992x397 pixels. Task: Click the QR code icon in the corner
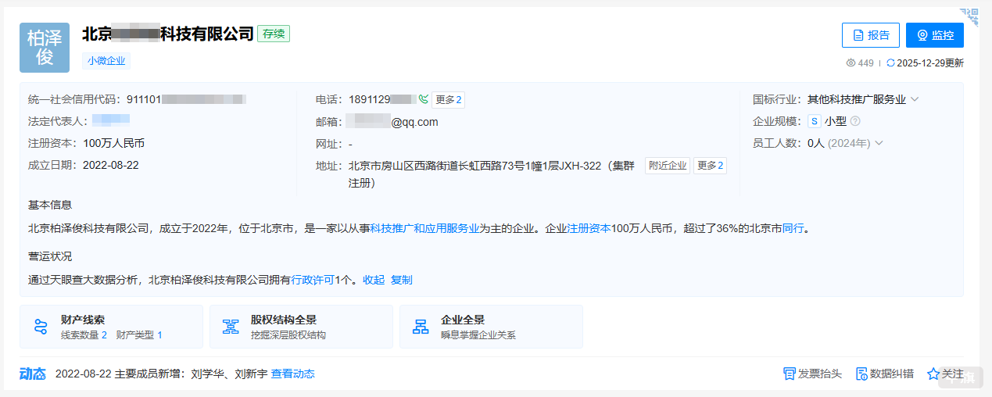coord(969,16)
